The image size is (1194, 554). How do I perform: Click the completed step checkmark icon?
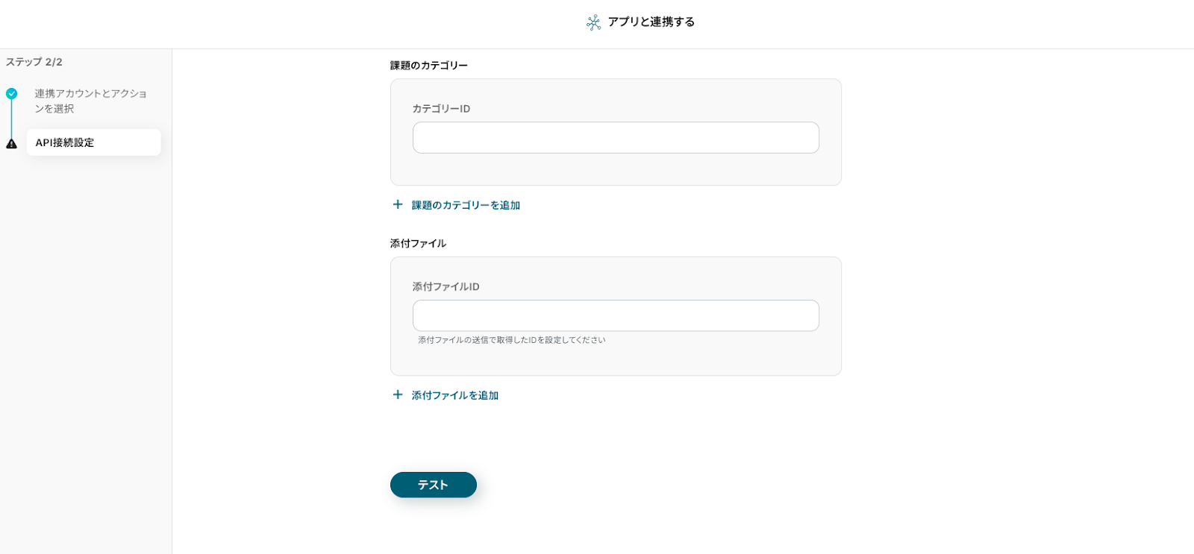click(x=12, y=94)
